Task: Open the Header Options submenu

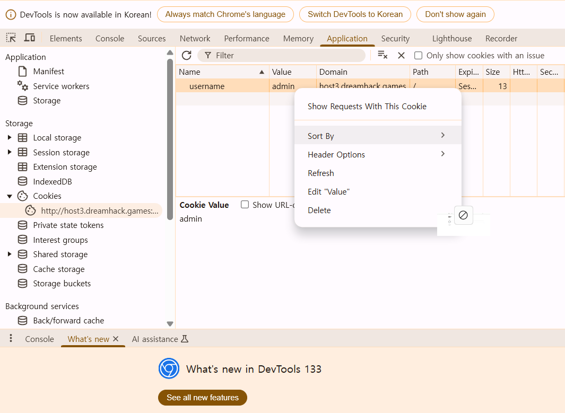Action: click(378, 154)
